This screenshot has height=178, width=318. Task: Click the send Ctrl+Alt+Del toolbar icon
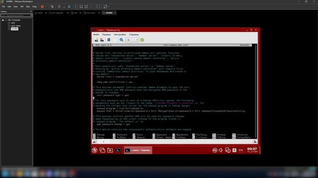[52, 6]
